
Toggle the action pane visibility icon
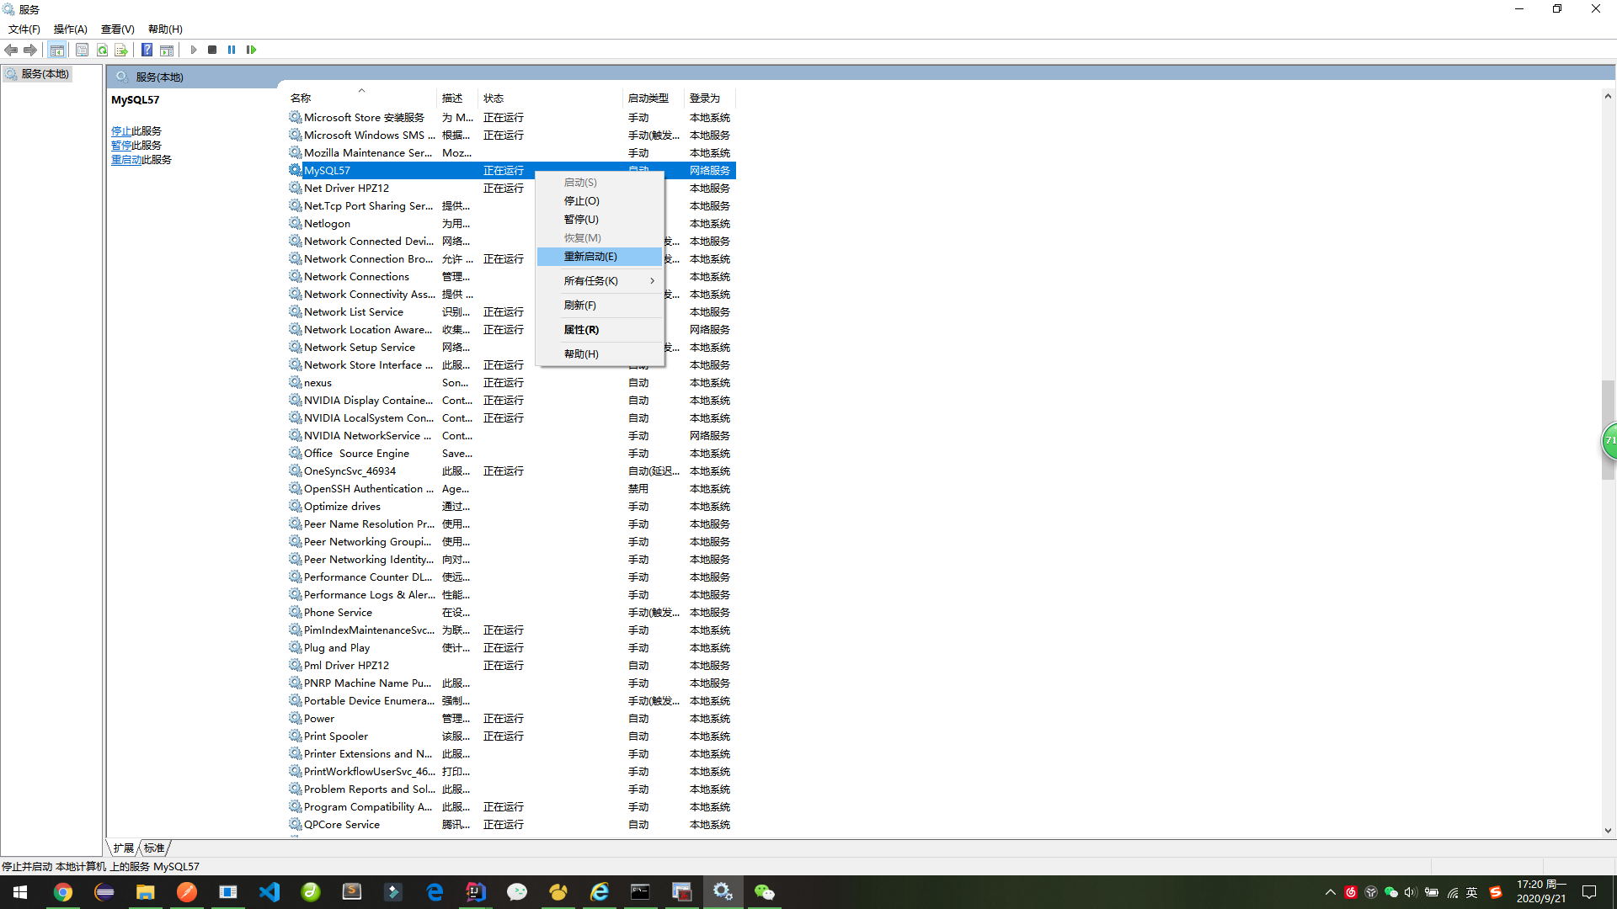pyautogui.click(x=167, y=50)
